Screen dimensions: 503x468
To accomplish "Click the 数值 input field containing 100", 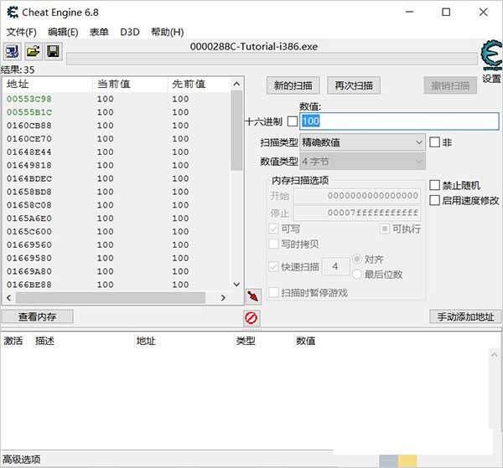I will click(x=399, y=121).
